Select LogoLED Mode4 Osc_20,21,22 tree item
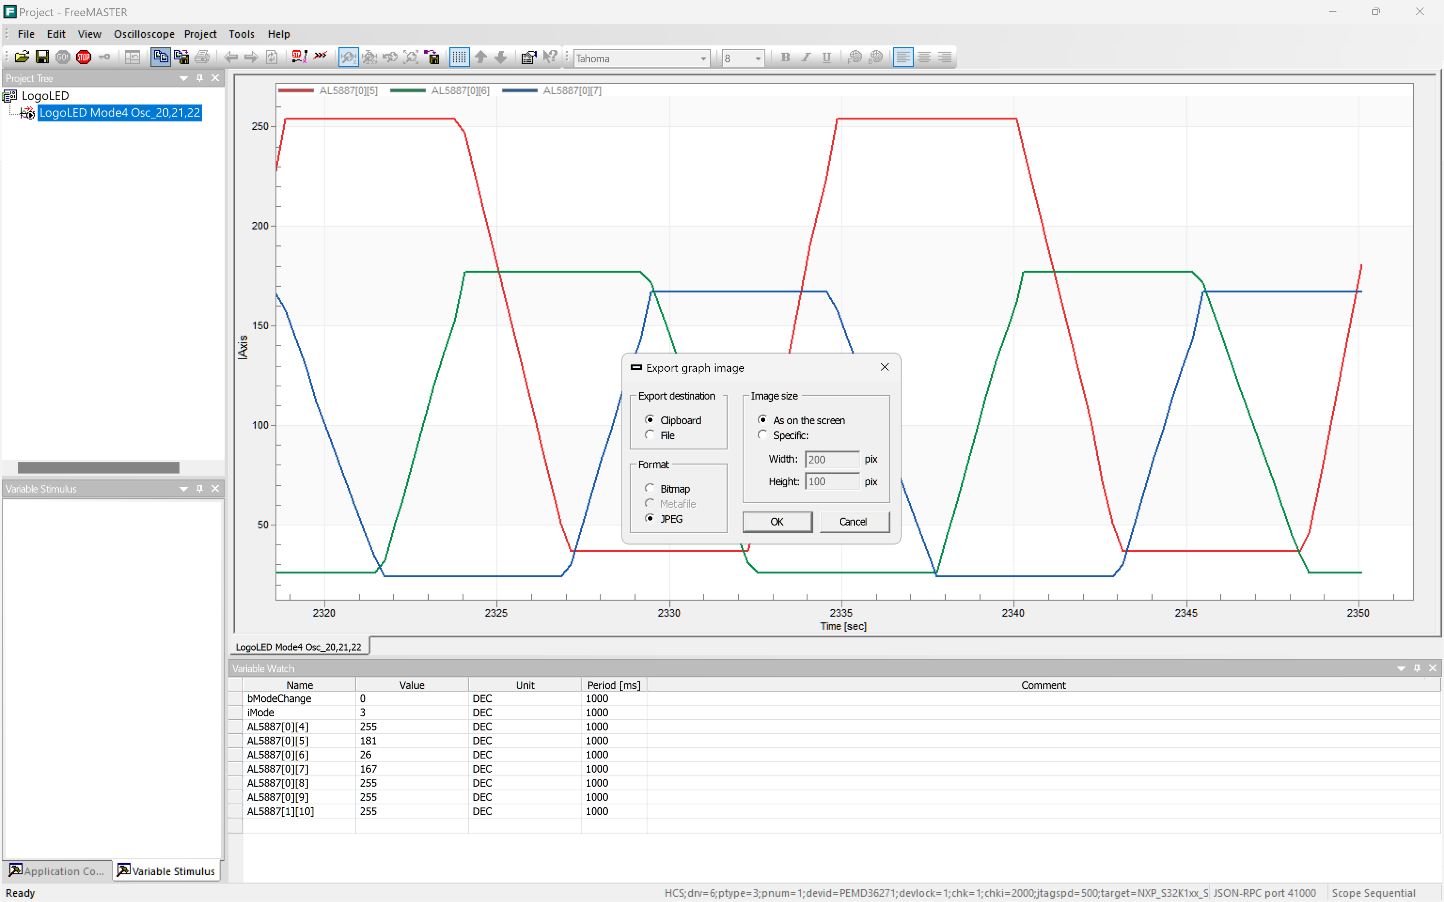 click(x=119, y=112)
